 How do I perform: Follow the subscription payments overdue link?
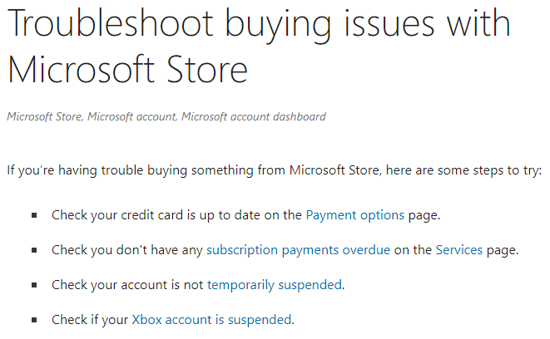[x=298, y=250]
